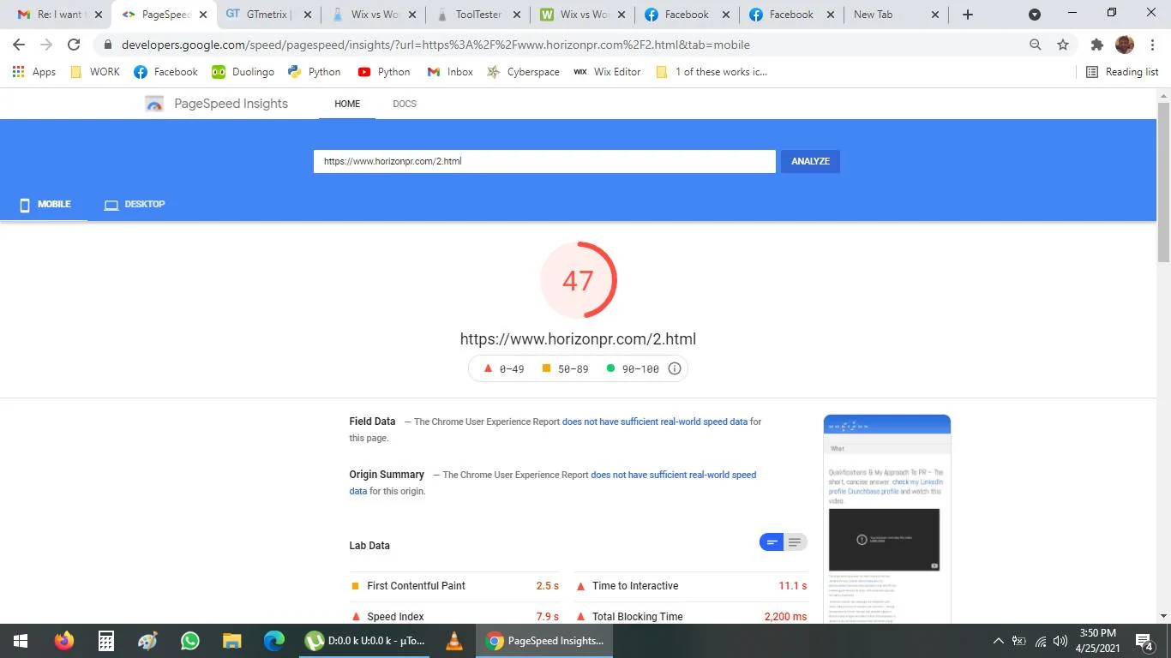
Task: Select the MOBILE results tab
Action: pyautogui.click(x=45, y=204)
